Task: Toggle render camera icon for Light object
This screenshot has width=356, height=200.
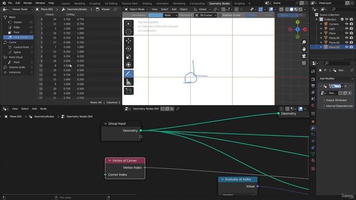Action: [x=352, y=28]
